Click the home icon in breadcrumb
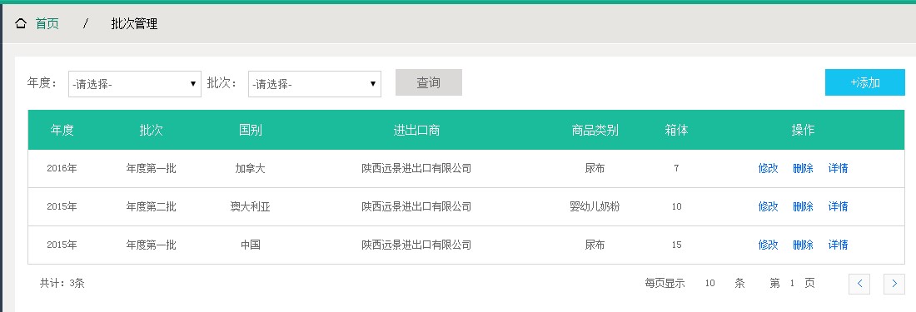This screenshot has width=916, height=312. pos(21,24)
